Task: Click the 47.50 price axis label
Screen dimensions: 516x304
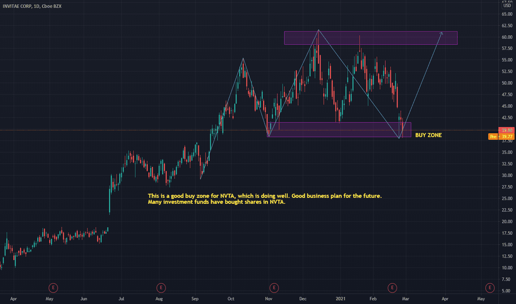Action: tap(507, 95)
